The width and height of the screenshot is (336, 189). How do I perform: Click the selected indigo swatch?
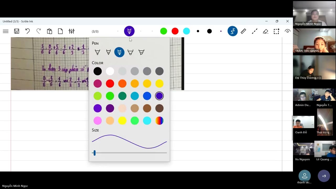pos(159,96)
